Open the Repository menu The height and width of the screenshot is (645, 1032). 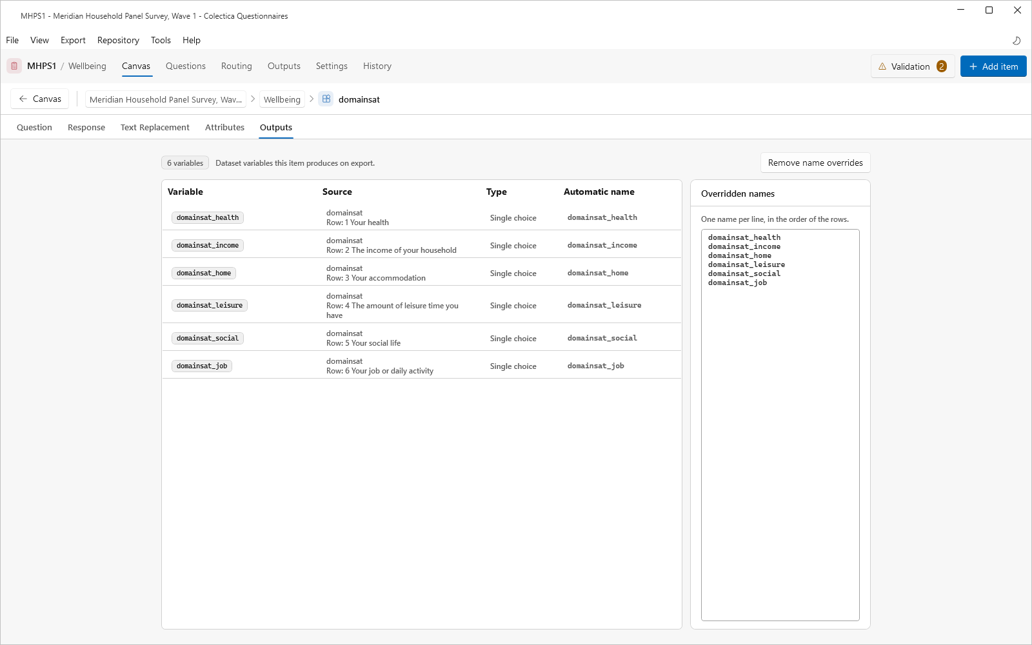click(x=118, y=40)
